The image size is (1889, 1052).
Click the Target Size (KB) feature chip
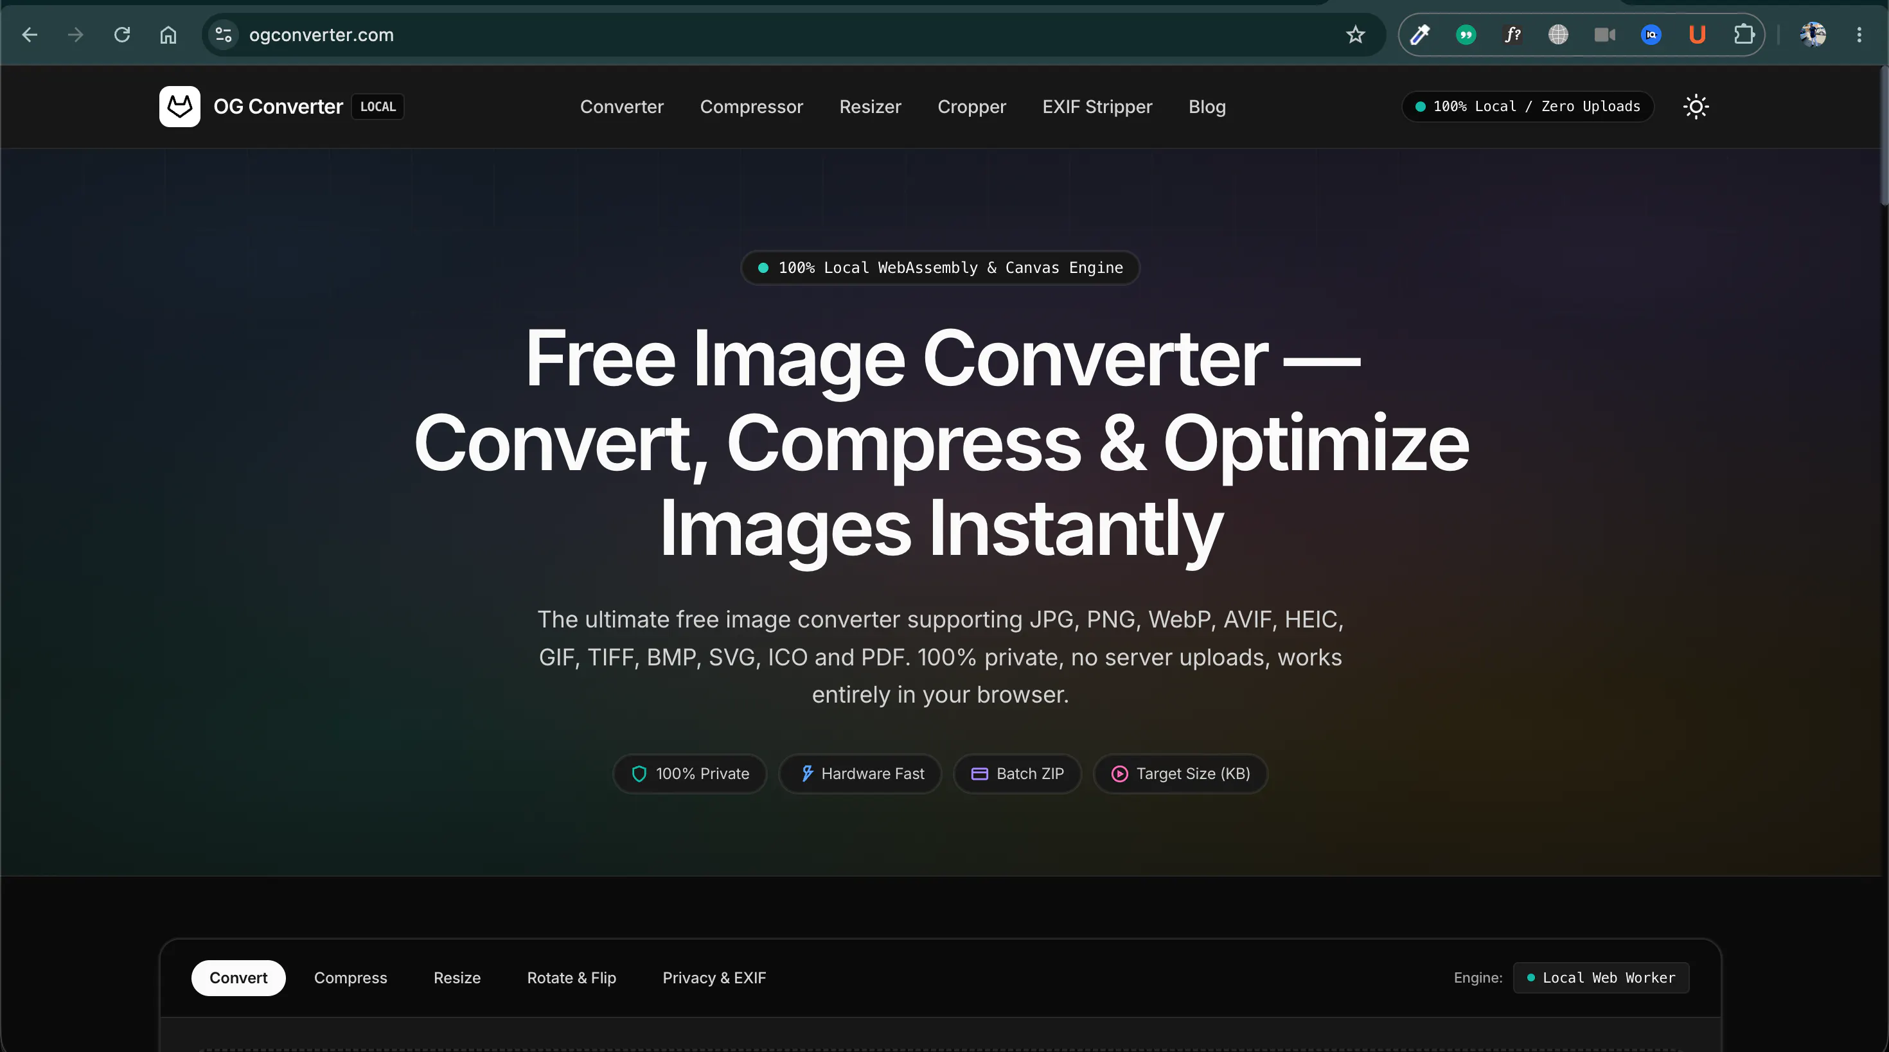pos(1180,773)
